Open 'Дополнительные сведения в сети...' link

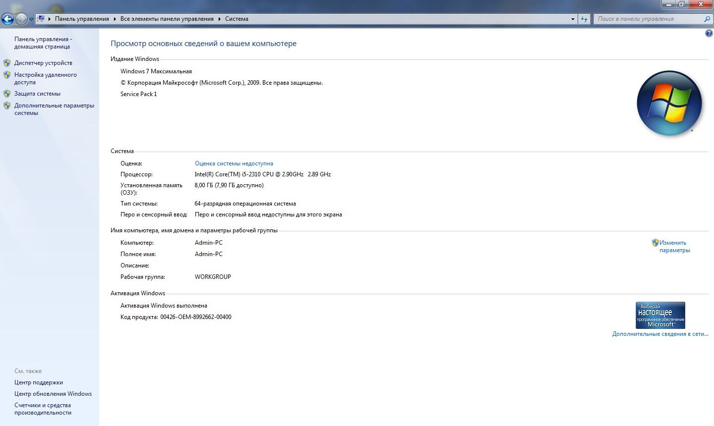[660, 334]
